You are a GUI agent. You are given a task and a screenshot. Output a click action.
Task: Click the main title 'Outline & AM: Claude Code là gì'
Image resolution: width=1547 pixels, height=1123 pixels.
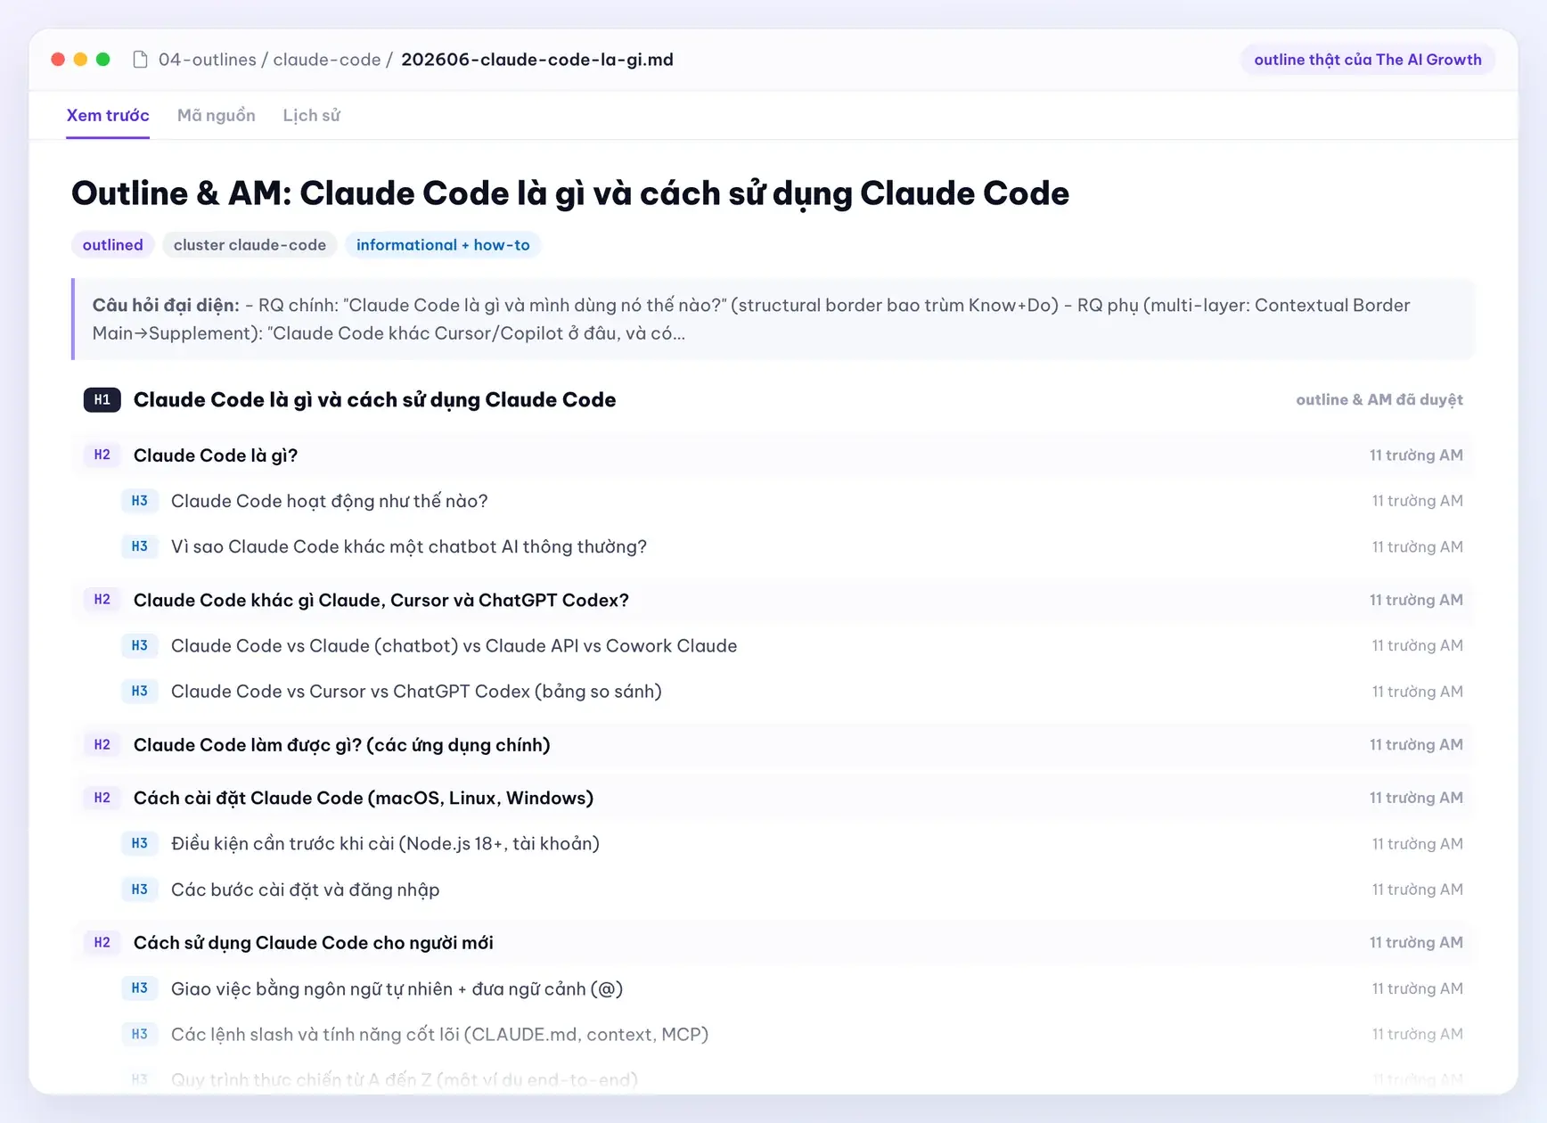click(x=570, y=193)
